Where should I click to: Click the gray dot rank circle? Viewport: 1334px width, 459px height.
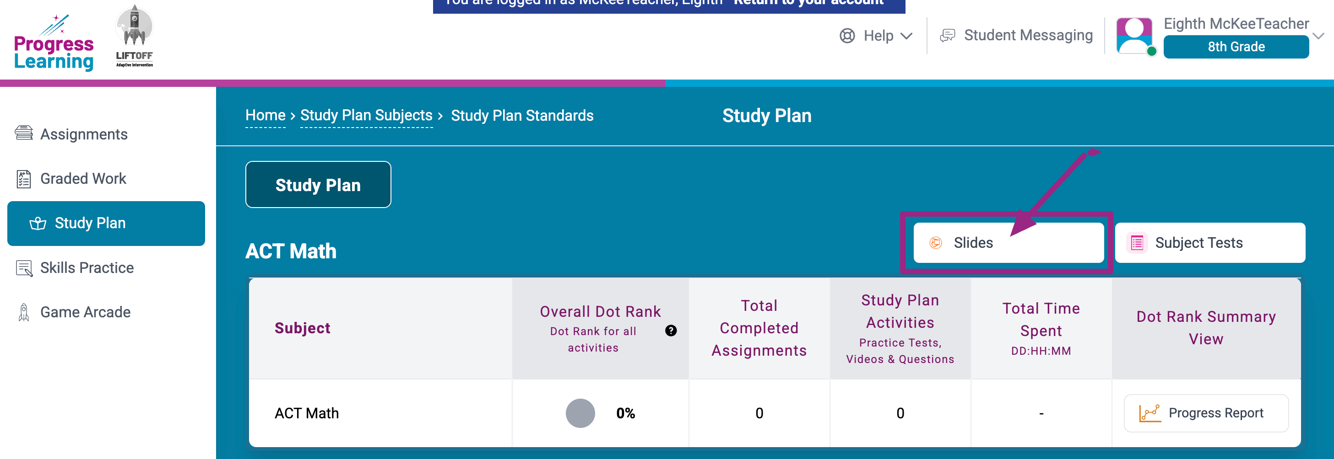[x=580, y=413]
